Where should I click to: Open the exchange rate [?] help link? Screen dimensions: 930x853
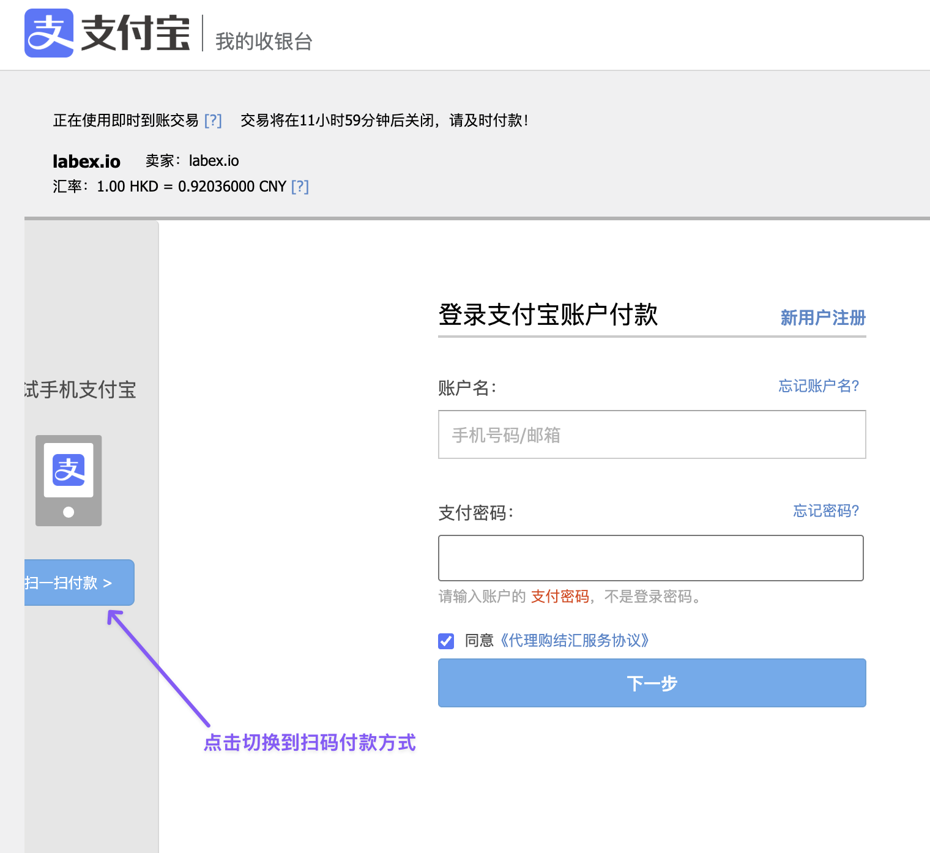click(300, 186)
